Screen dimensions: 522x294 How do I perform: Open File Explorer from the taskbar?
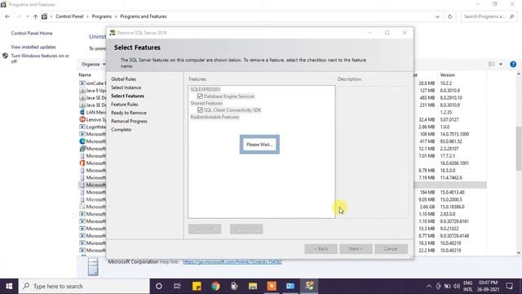(253, 286)
